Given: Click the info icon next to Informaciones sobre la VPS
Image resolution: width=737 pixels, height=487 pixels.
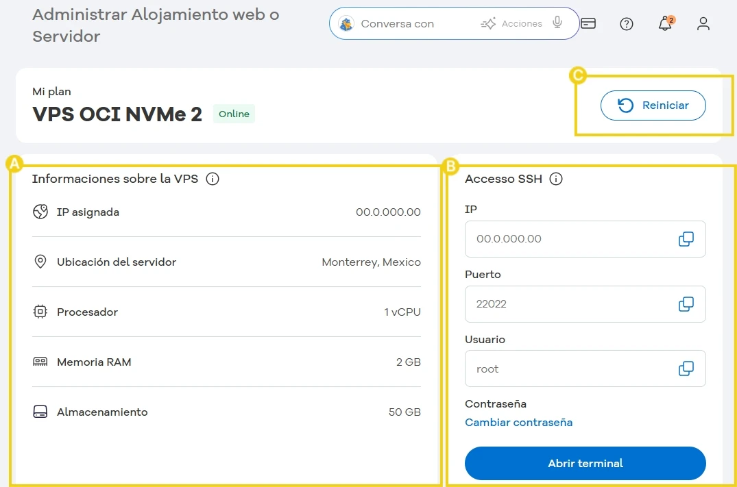Looking at the screenshot, I should click(213, 179).
